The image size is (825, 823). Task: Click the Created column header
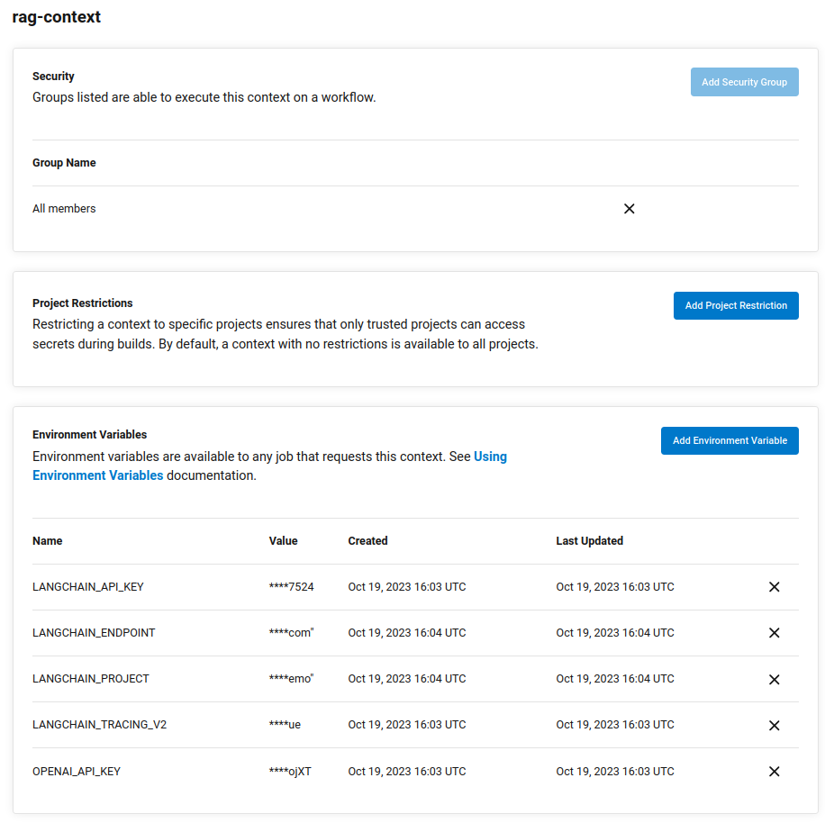[x=367, y=540]
